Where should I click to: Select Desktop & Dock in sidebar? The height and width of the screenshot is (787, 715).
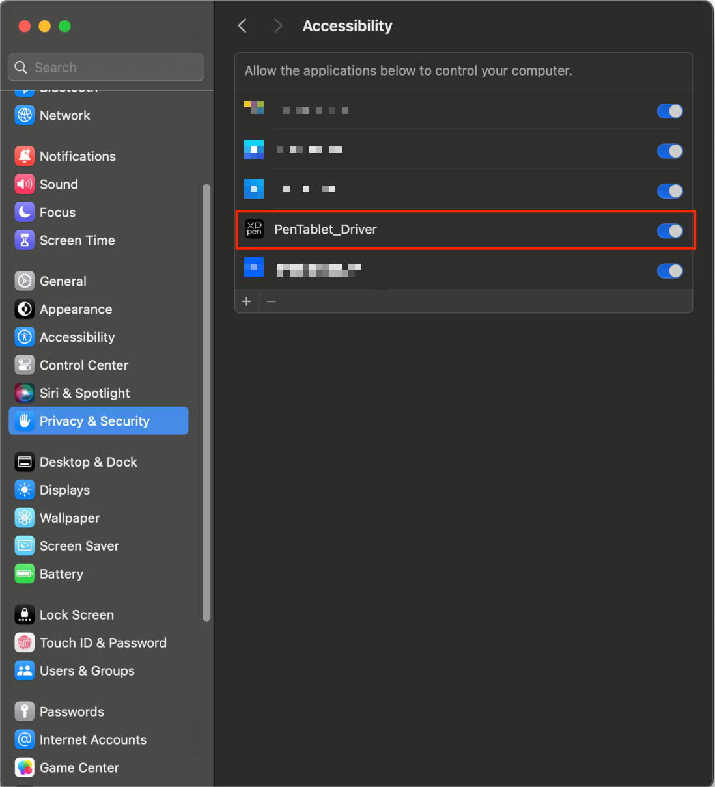click(88, 462)
